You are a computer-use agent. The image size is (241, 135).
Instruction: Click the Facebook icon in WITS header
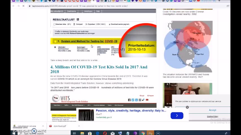coord(129,100)
